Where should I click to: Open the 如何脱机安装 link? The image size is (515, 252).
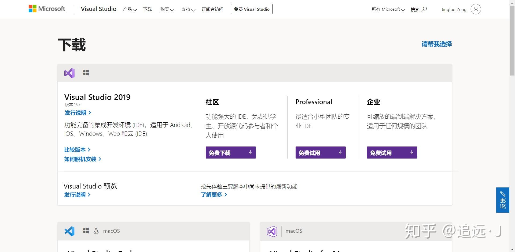point(83,159)
